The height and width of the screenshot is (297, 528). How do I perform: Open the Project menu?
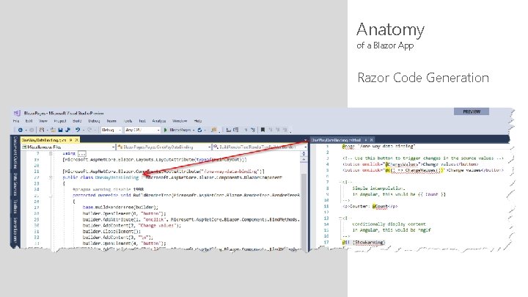tap(60, 121)
